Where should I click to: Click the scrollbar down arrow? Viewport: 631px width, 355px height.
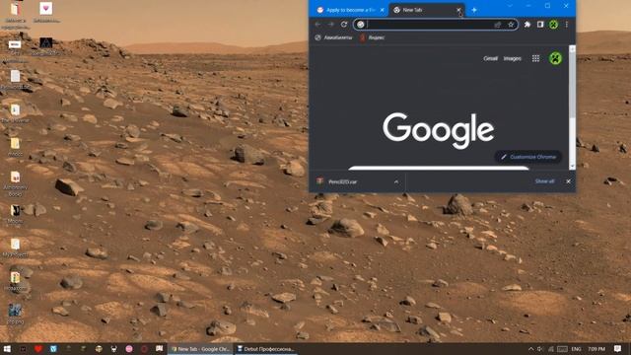572,167
